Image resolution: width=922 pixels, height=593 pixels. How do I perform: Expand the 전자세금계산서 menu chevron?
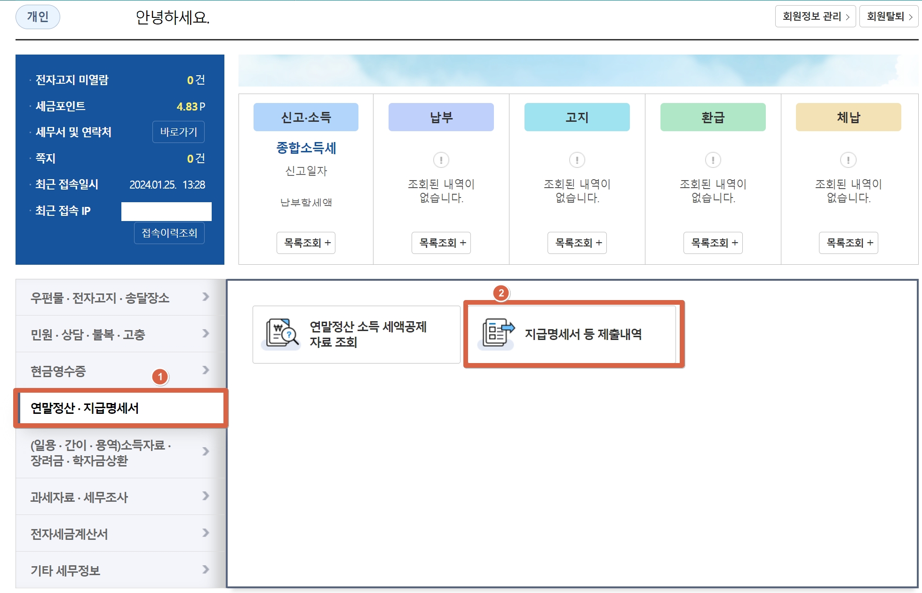(x=206, y=533)
